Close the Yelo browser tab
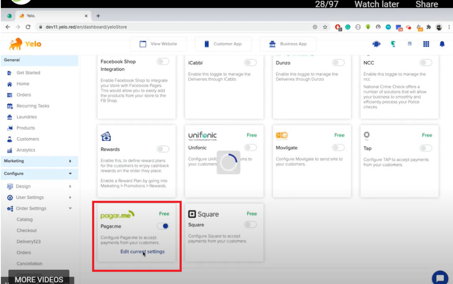 (86, 16)
